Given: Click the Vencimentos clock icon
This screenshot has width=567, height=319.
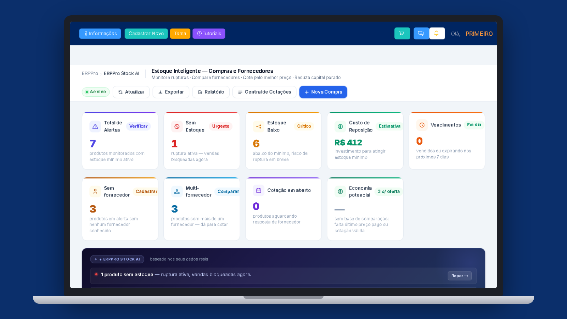Looking at the screenshot, I should 422,125.
